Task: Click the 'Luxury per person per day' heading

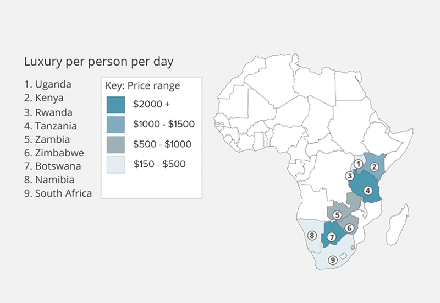Action: pos(98,62)
